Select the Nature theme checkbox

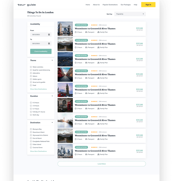pos(31,76)
